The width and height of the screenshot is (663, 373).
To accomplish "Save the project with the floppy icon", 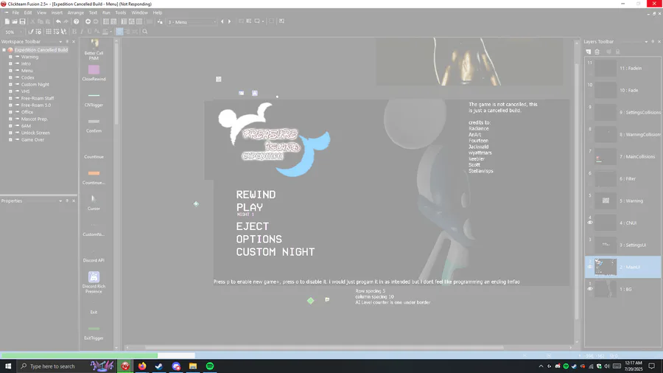I will pyautogui.click(x=22, y=21).
